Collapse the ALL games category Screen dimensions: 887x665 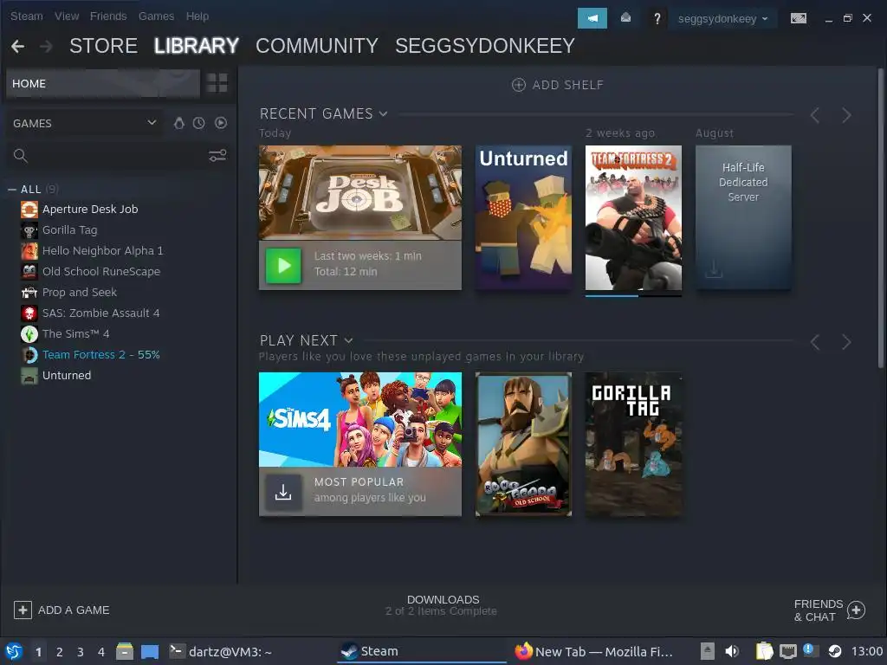[x=12, y=190]
